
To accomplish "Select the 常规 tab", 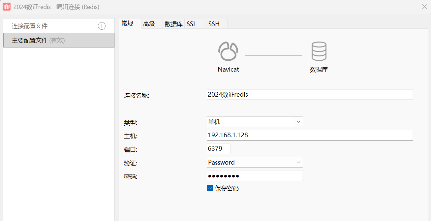I will 128,23.
